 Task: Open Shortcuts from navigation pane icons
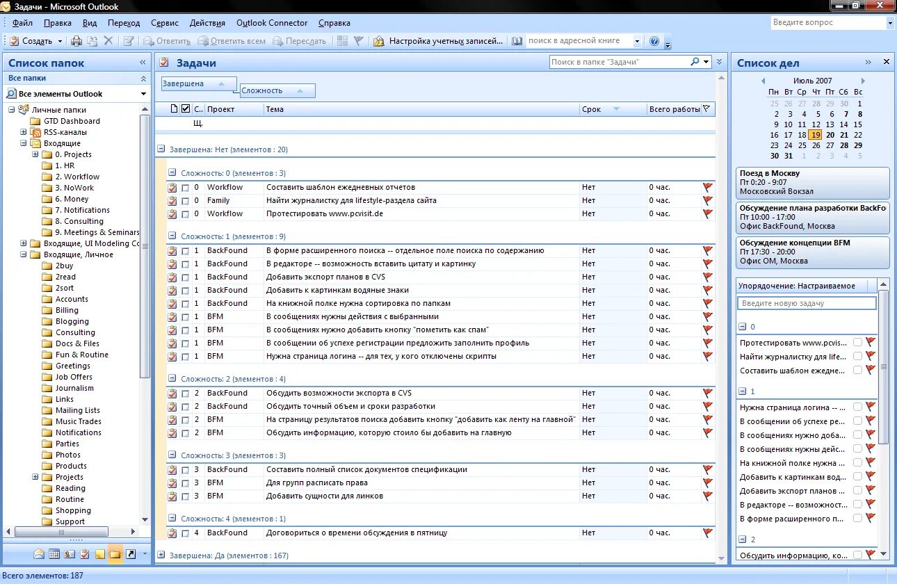coord(131,554)
